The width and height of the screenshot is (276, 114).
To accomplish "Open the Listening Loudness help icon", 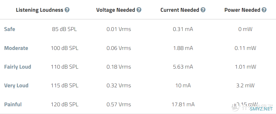I will tap(67, 10).
